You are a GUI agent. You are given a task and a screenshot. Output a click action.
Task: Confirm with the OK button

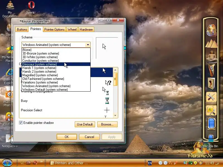tap(67, 137)
